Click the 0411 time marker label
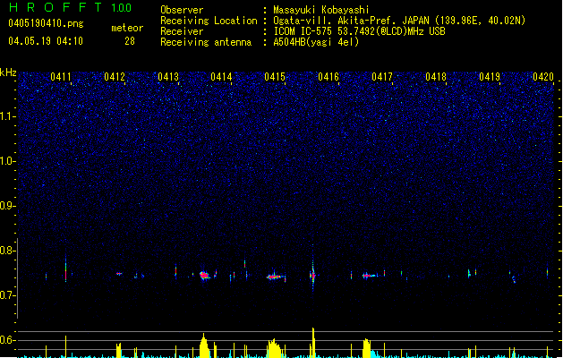Viewport: 563px width, 358px height. [61, 77]
